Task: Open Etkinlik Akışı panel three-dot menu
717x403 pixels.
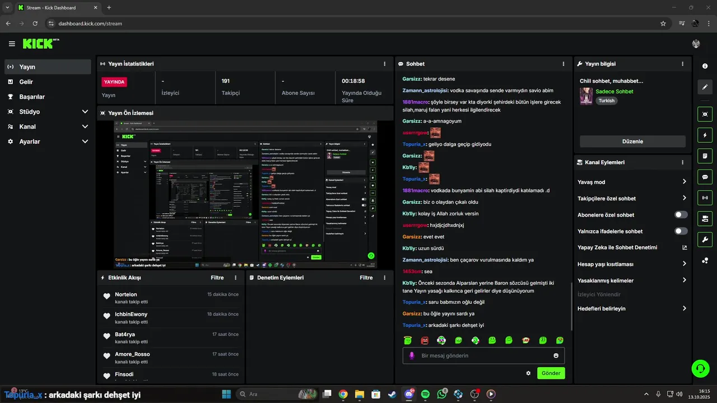Action: click(x=235, y=278)
